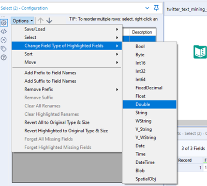The height and width of the screenshot is (186, 207).
Task: Click the navigation target icon in the sidebar
Action: point(4,40)
